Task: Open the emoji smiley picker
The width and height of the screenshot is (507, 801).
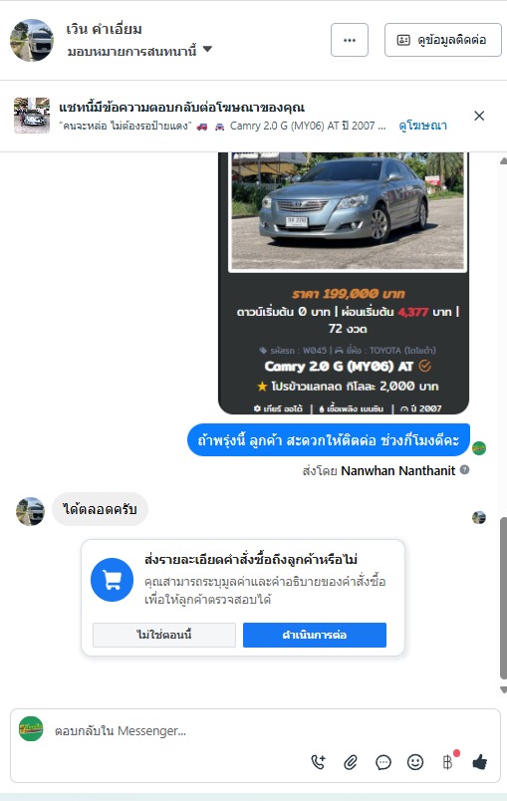Action: coord(415,762)
